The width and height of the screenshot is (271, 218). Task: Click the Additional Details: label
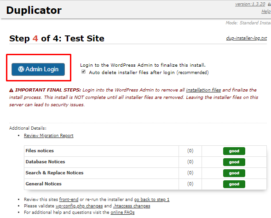[x=28, y=128]
